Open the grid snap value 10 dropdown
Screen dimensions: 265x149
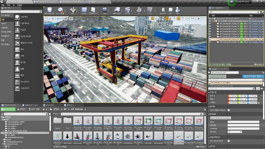[174, 19]
